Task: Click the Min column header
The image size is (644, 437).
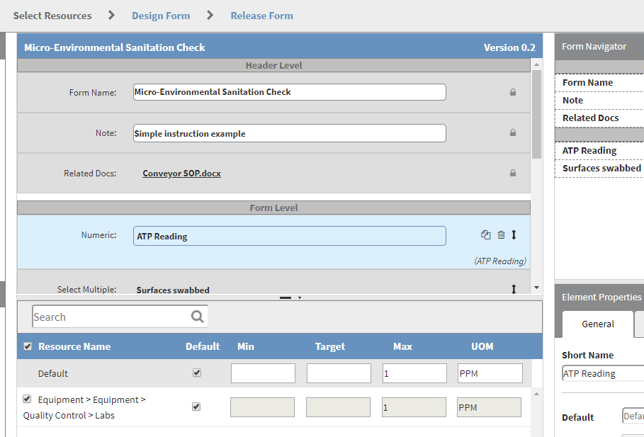Action: (x=246, y=346)
